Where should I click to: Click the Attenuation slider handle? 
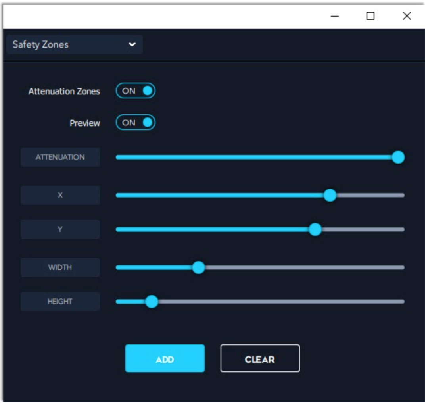click(398, 157)
